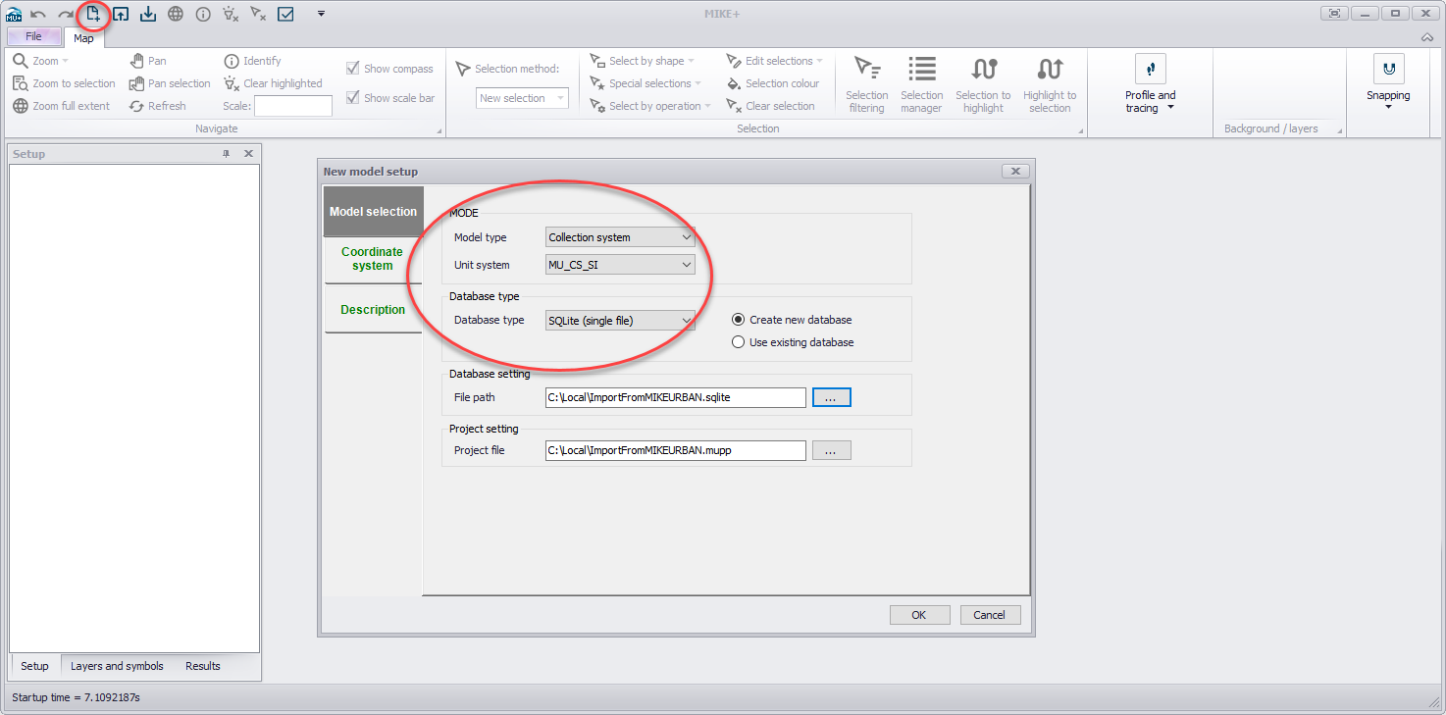Click Highlight to selection icon
Screen dimensions: 1446x715
point(1050,84)
